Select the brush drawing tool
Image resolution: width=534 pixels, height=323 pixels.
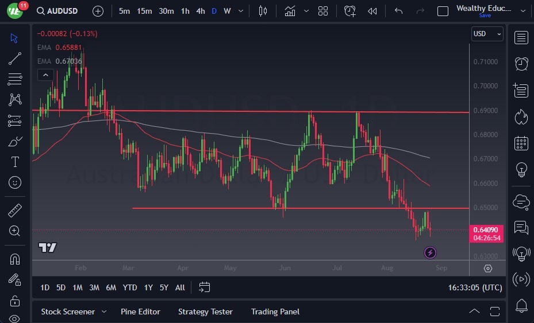click(x=14, y=141)
